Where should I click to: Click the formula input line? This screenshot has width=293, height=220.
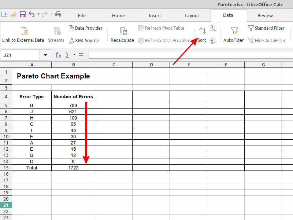tap(191, 55)
